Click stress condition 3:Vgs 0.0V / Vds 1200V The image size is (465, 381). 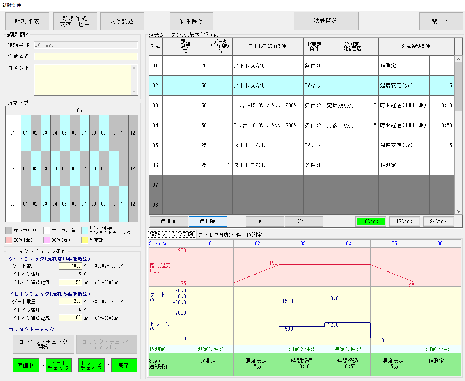(268, 125)
